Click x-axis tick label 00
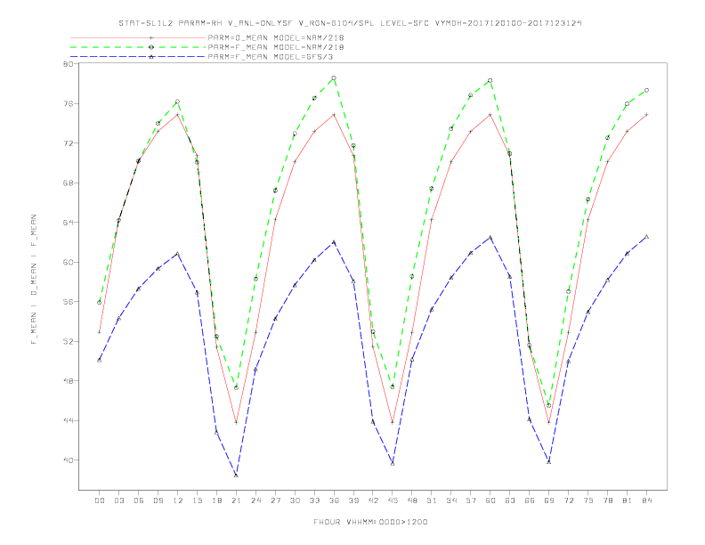Image resolution: width=705 pixels, height=545 pixels. [x=100, y=500]
